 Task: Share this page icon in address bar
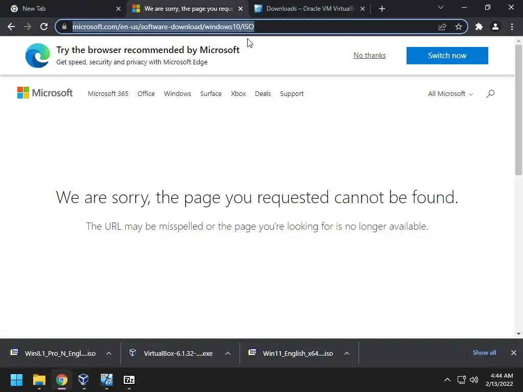442,27
